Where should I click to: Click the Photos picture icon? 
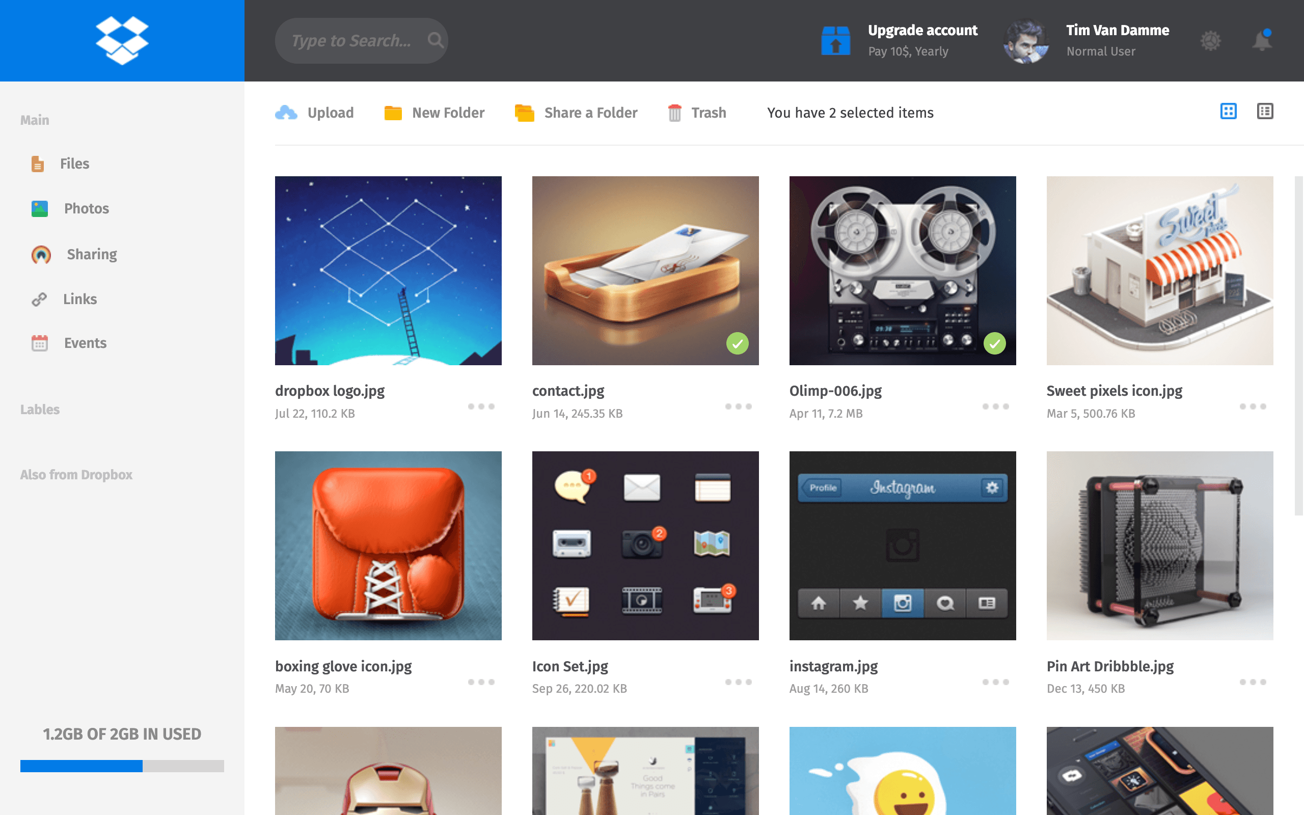click(x=39, y=209)
